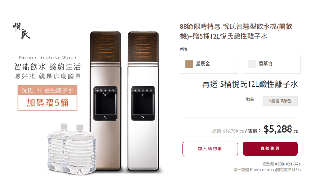Click the 加入購物車 button
The width and height of the screenshot is (317, 184).
coord(210,149)
